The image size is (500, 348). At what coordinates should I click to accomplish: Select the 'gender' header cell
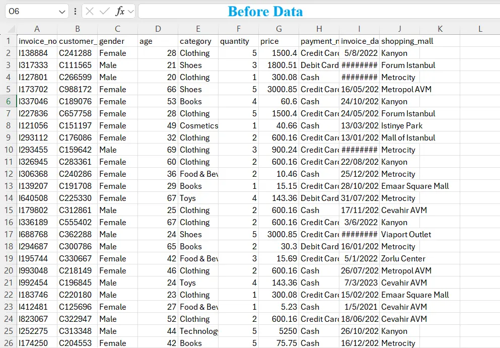tap(117, 41)
